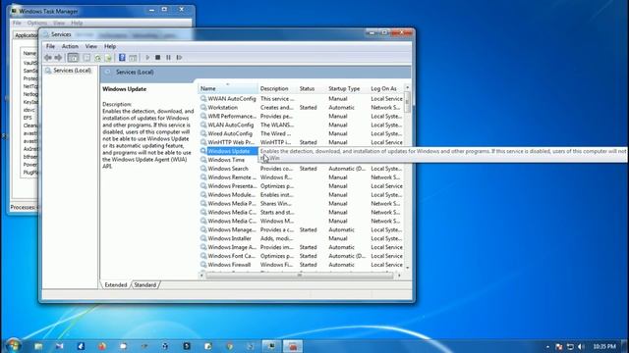Click the service list scroll-up arrow
629x353 pixels.
[x=407, y=87]
